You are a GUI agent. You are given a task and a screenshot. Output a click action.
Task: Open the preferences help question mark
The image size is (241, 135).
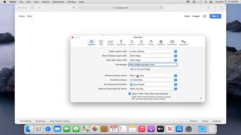click(x=201, y=98)
